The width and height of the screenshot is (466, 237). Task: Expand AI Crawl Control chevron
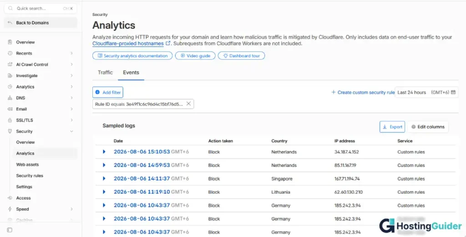tap(71, 64)
